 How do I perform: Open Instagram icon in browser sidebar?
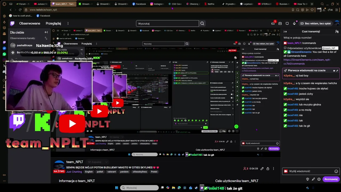pyautogui.click(x=4, y=60)
